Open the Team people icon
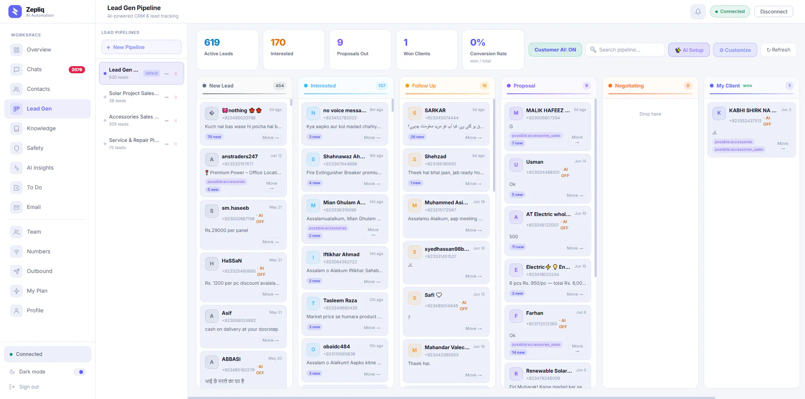The image size is (805, 399). tap(16, 232)
